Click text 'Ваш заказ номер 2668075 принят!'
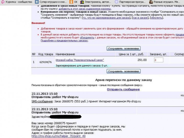The image size is (184, 138). 54,123
